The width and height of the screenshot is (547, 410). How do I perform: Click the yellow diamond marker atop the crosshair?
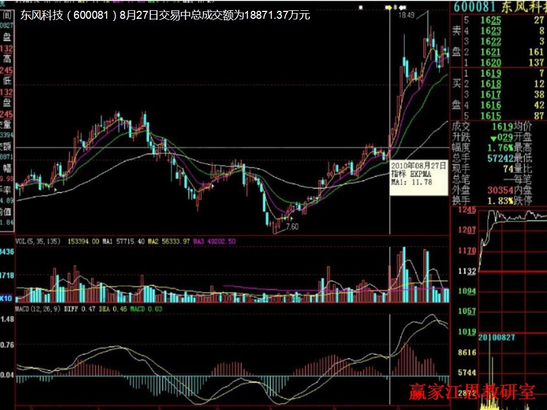coord(389,7)
